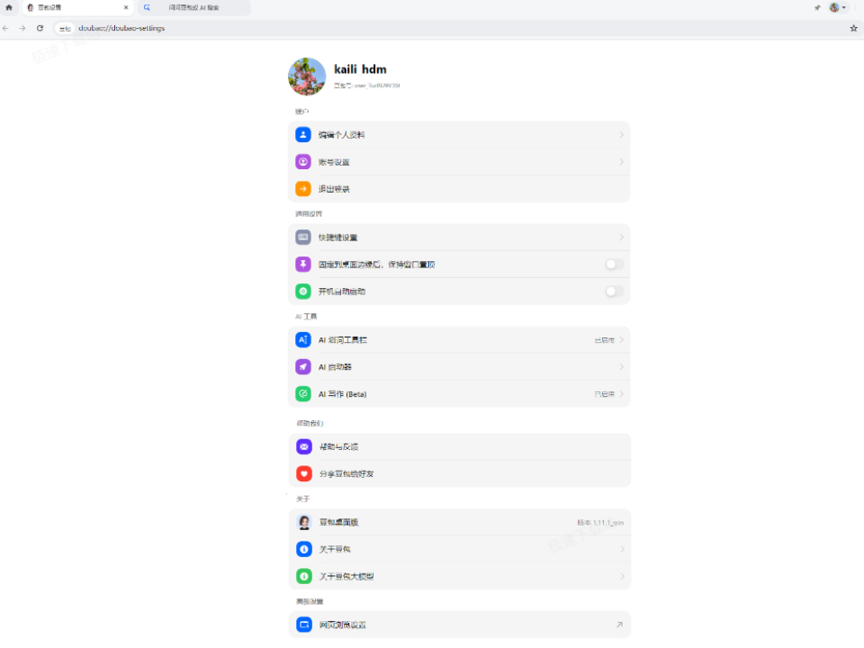Switch to the 豆包设置 tab
This screenshot has width=864, height=648.
click(x=77, y=8)
